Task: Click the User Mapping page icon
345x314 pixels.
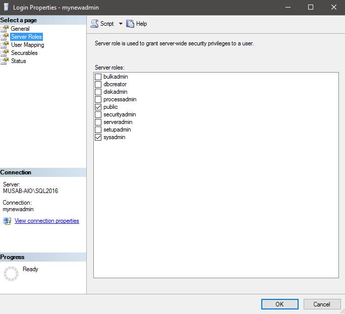Action: [x=5, y=45]
